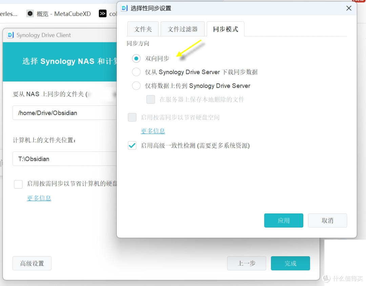Click the 取消 button
This screenshot has width=366, height=286.
click(x=327, y=220)
